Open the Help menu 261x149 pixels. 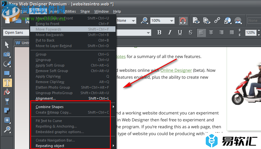click(x=117, y=11)
